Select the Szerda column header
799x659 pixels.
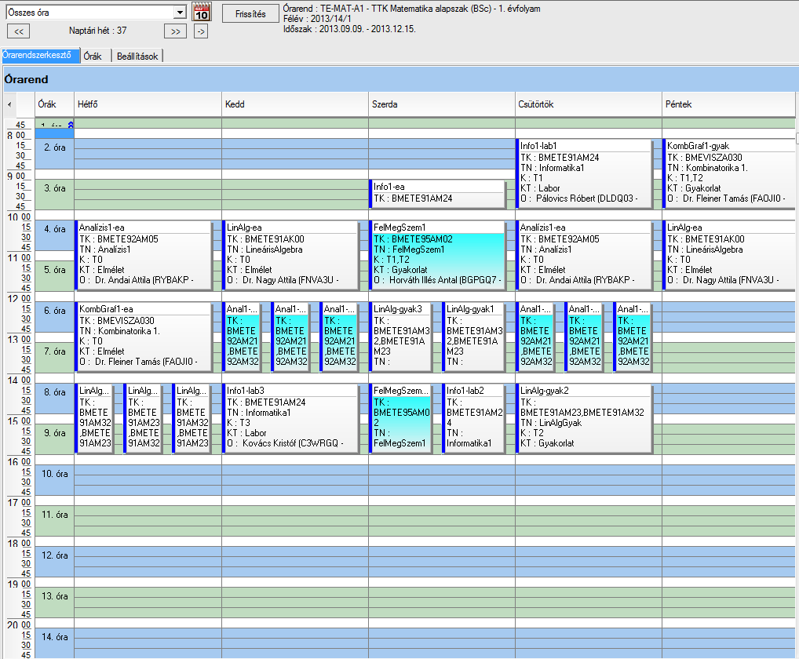442,104
